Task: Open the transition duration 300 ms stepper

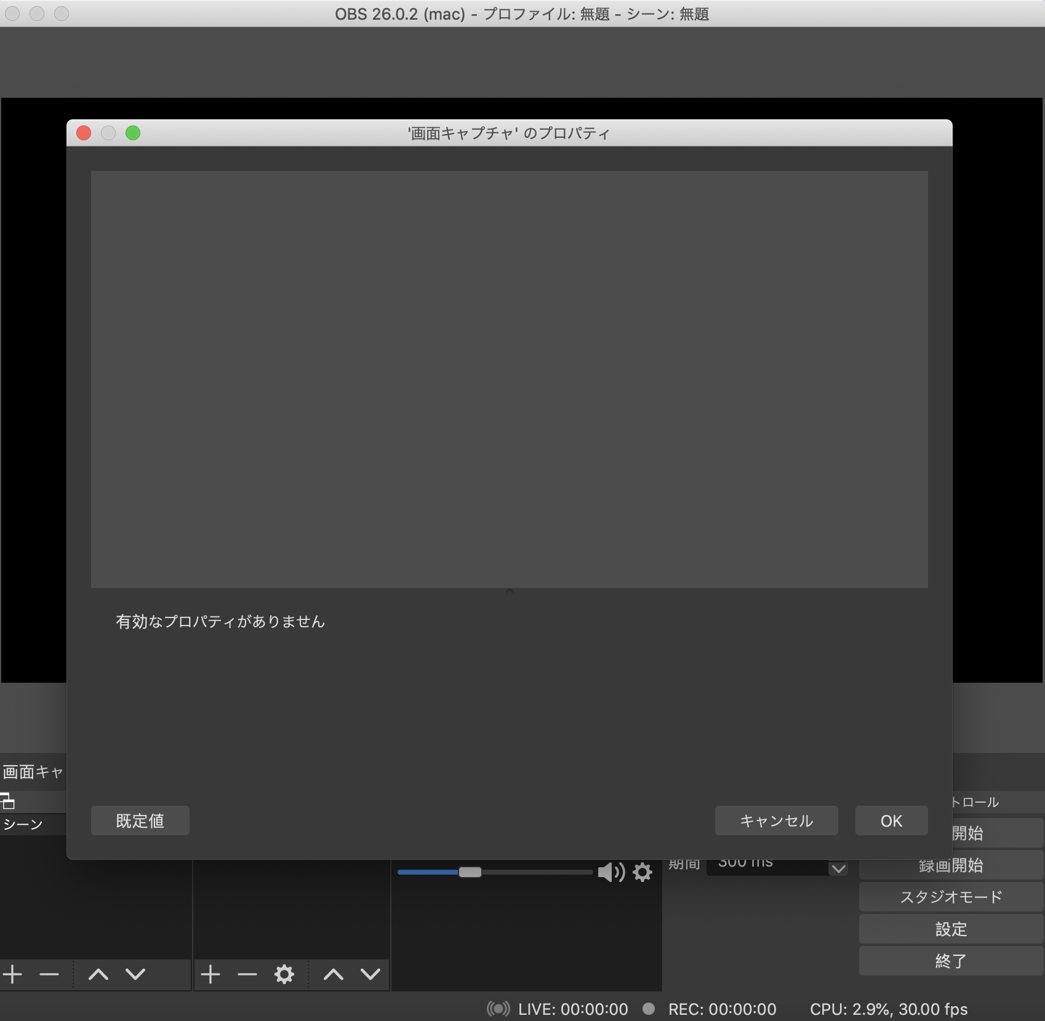Action: (x=838, y=868)
